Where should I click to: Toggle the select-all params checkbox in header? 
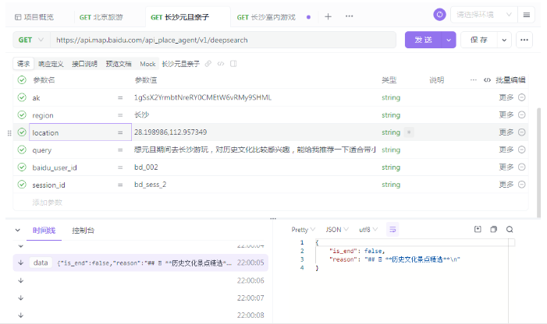(22, 80)
